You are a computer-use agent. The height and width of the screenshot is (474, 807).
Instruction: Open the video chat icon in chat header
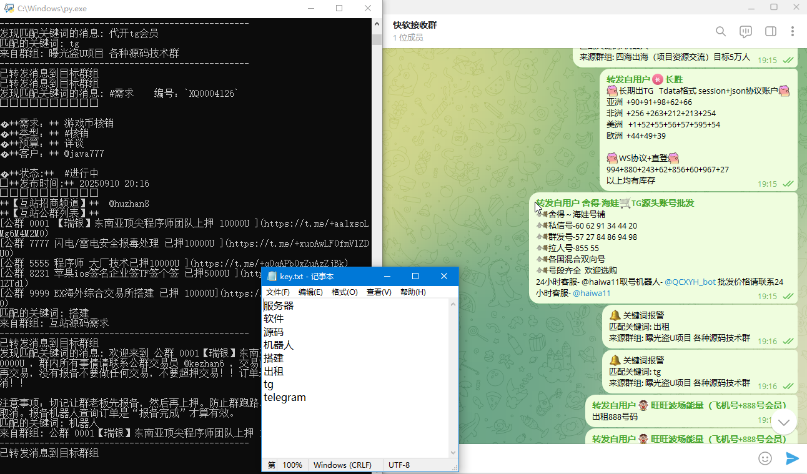tap(745, 31)
